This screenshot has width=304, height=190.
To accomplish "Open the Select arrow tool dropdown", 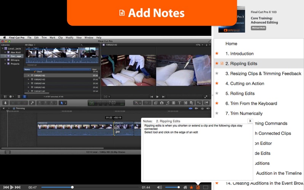I will tap(63, 103).
